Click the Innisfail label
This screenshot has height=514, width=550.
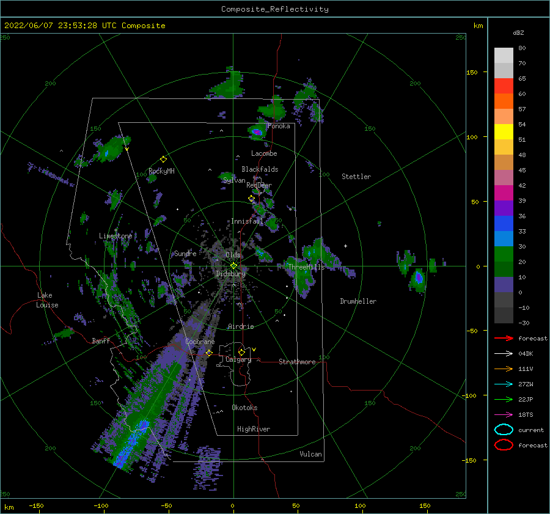click(247, 221)
